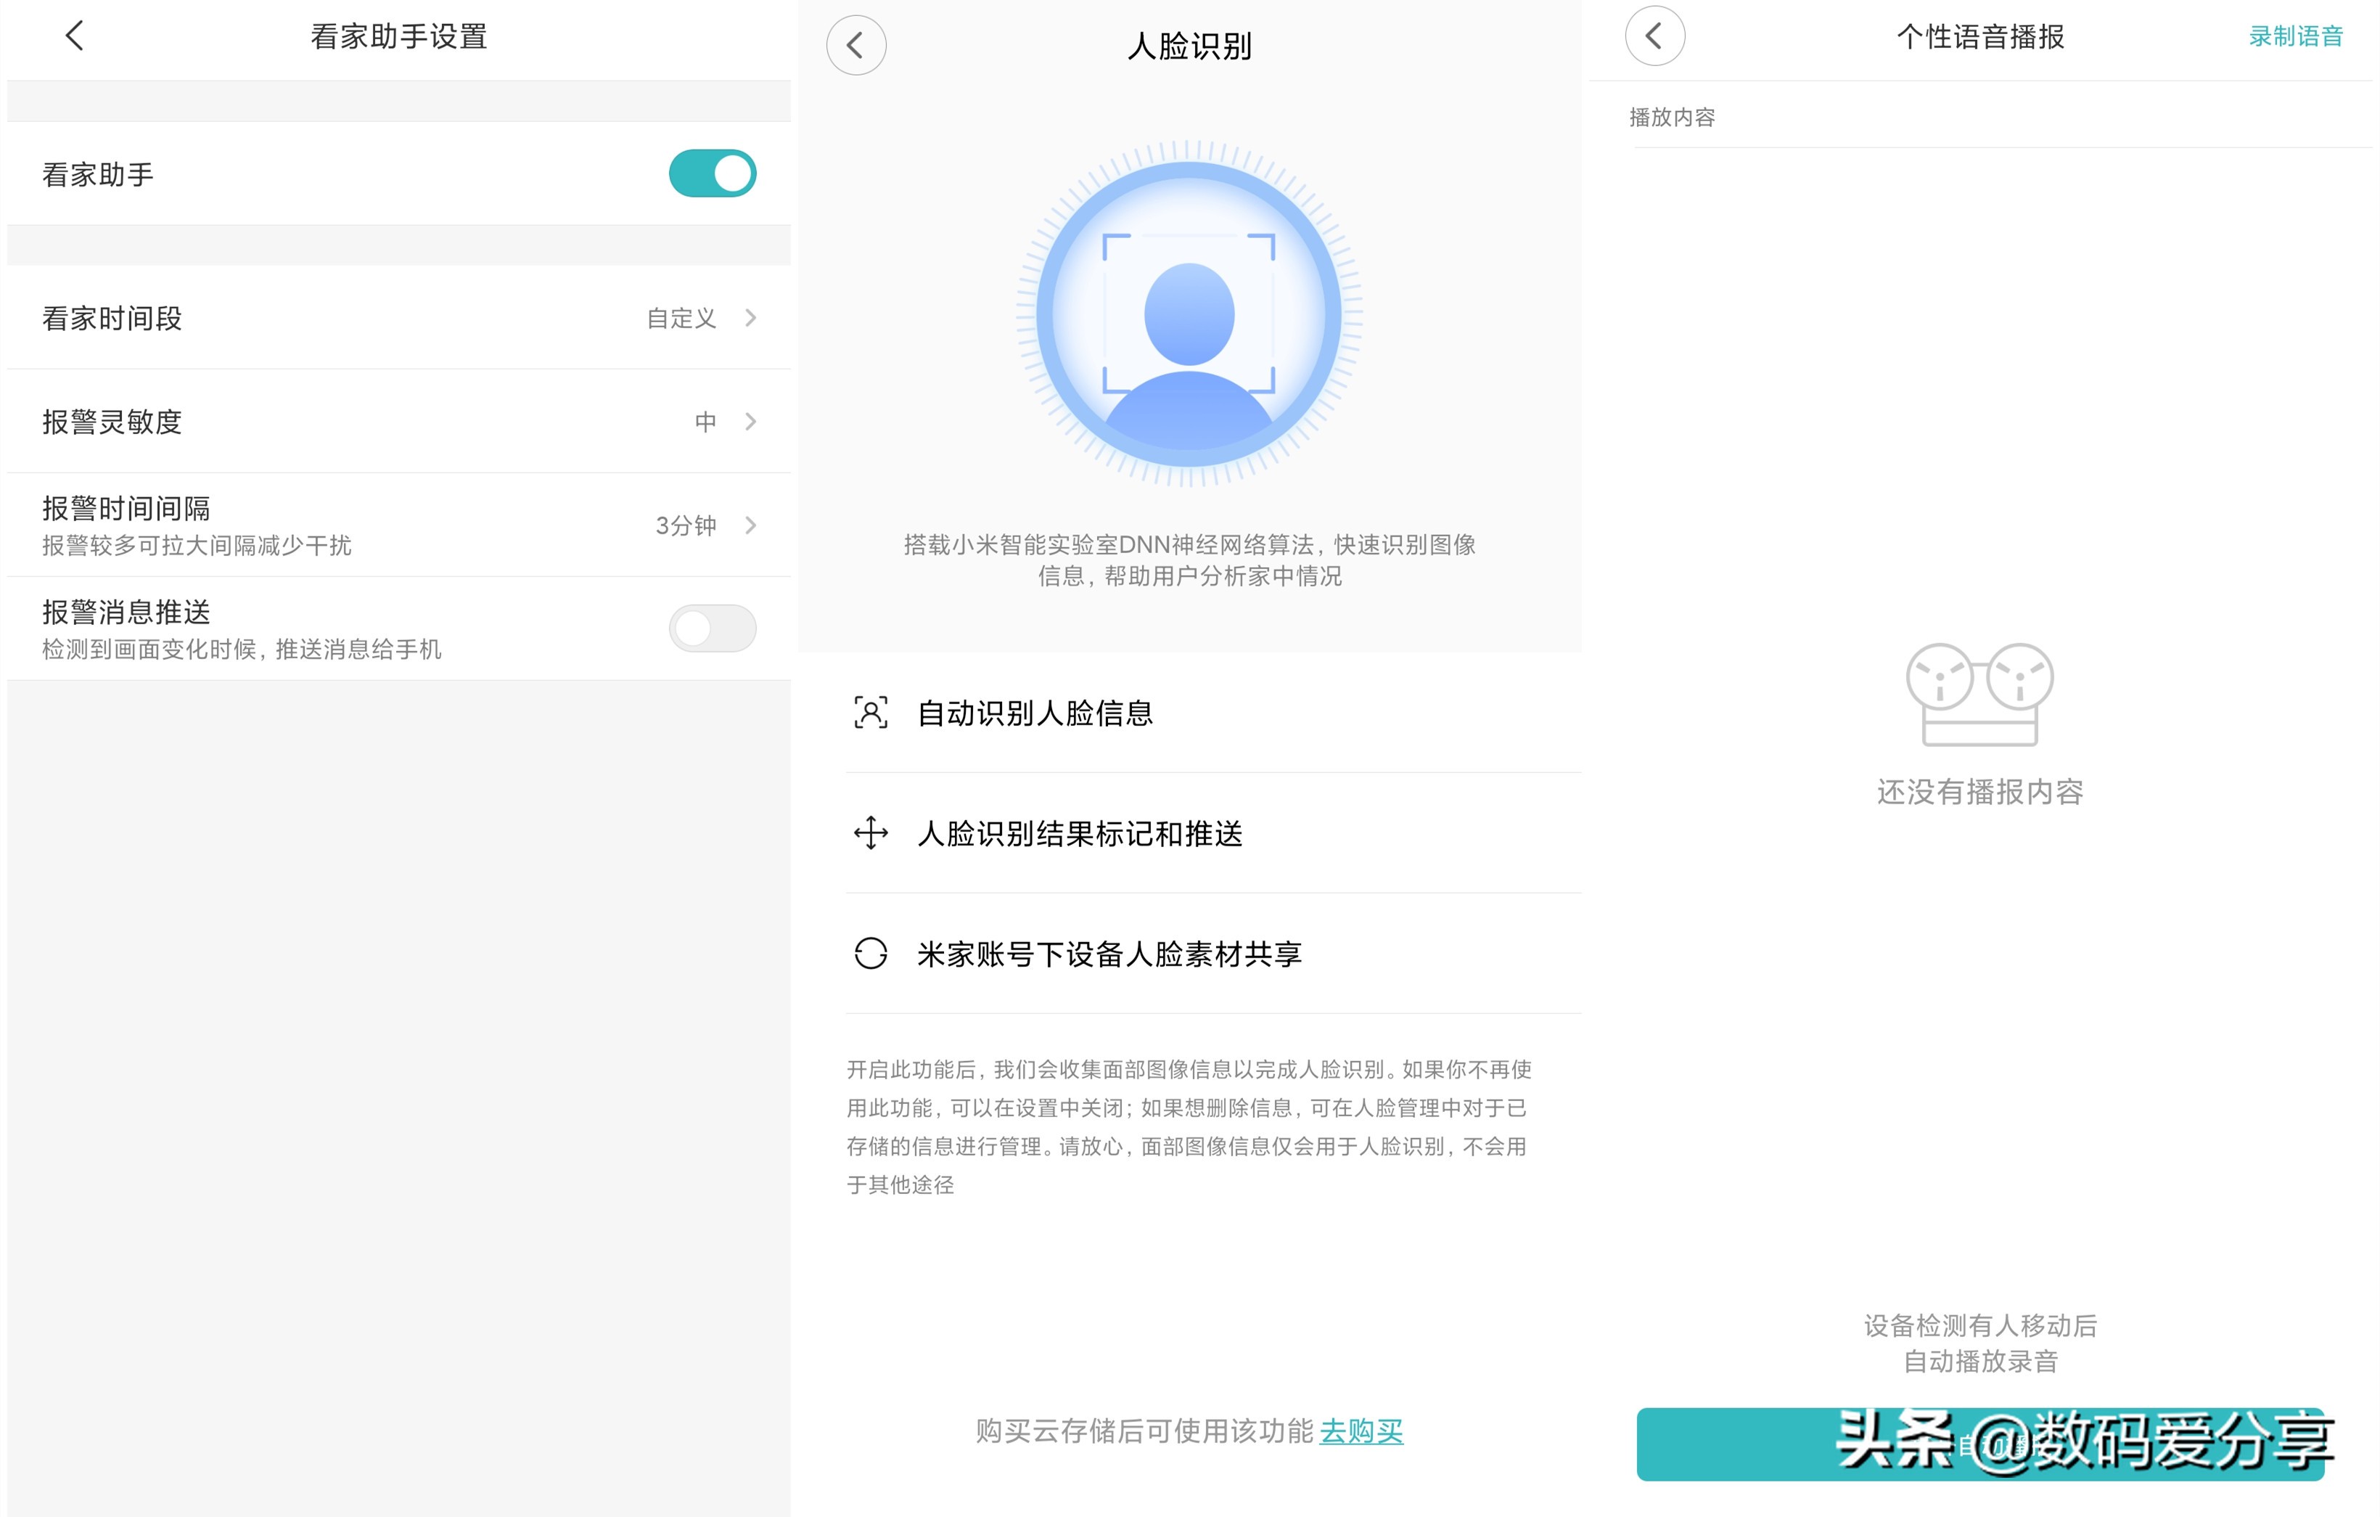Image resolution: width=2380 pixels, height=1517 pixels.
Task: Tap the move-arrows icon beside 人脸识别结果标记和推送
Action: coord(870,834)
